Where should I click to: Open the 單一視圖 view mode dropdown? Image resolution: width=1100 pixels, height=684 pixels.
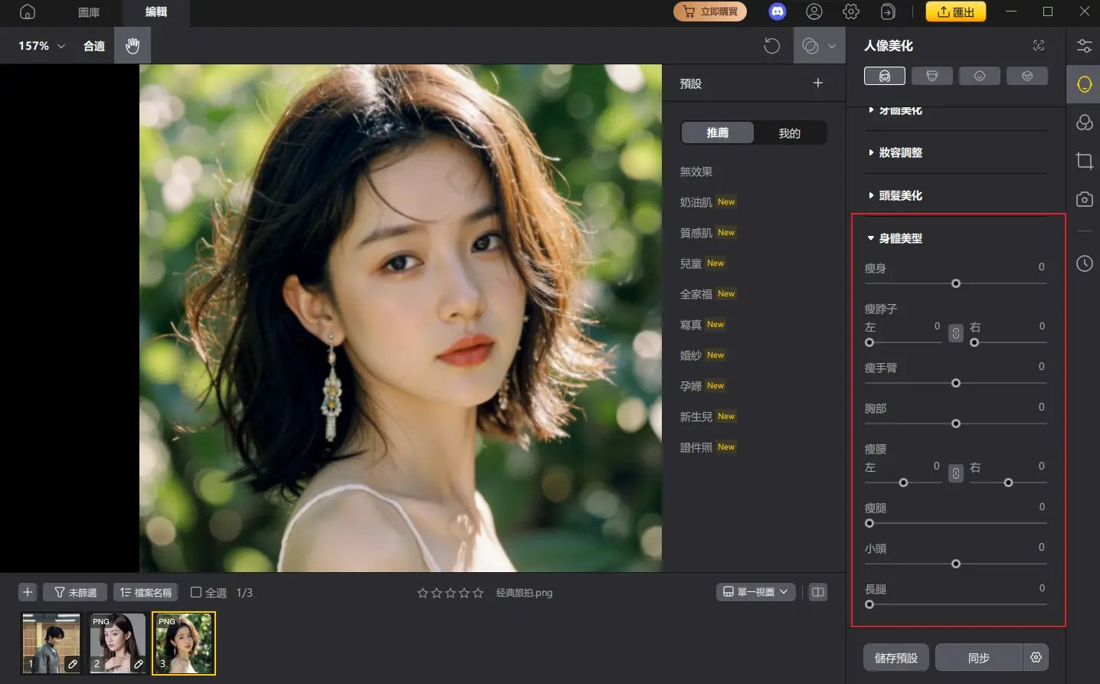click(x=755, y=592)
